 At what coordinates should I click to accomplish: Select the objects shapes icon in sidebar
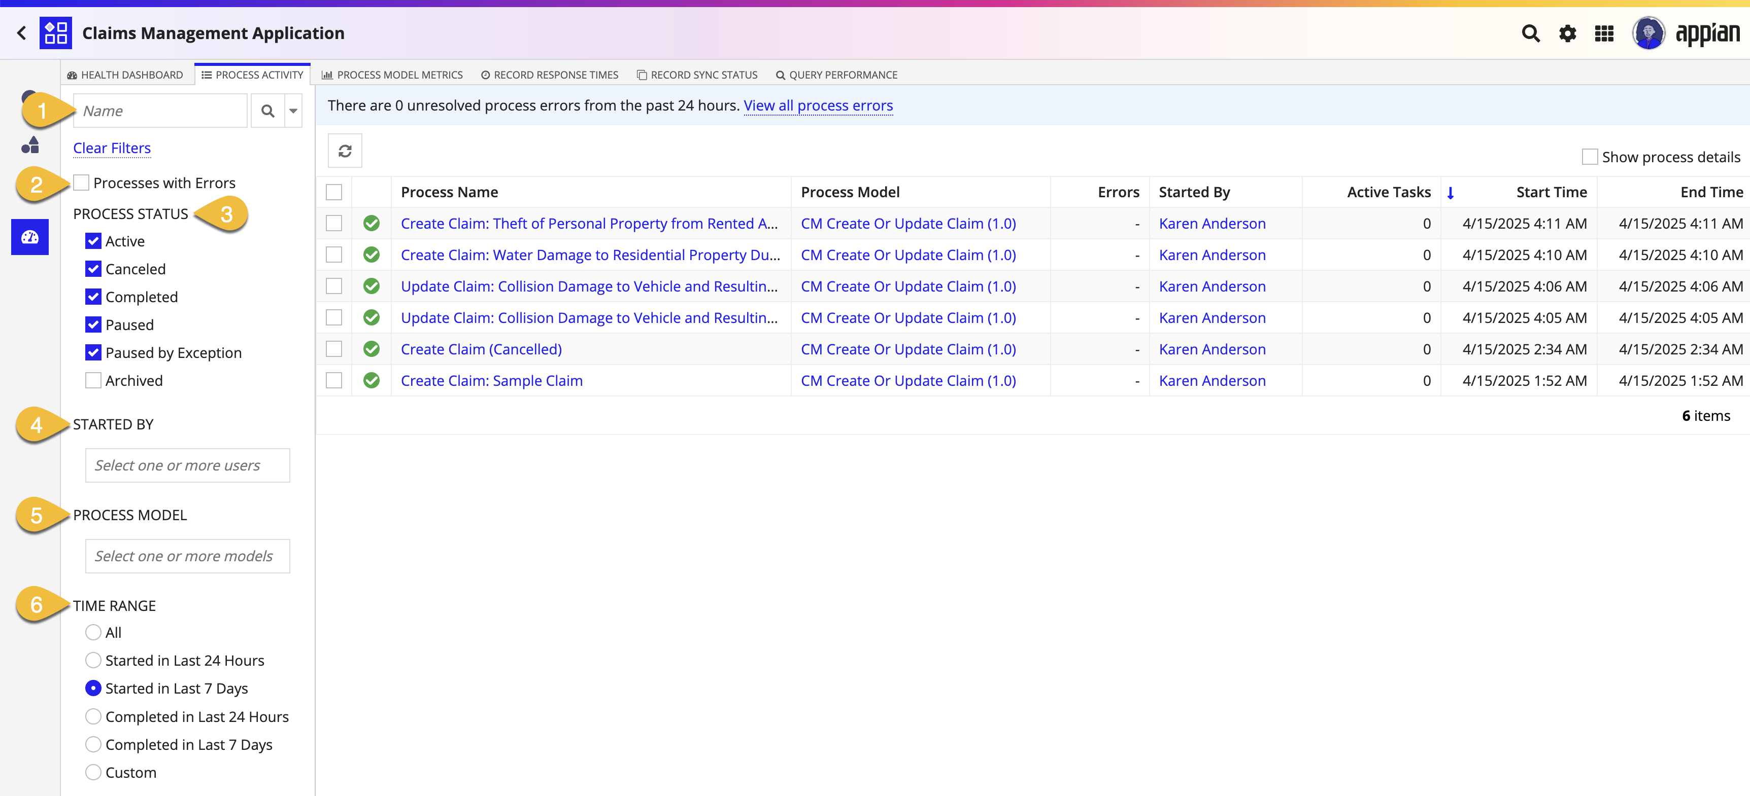[30, 144]
